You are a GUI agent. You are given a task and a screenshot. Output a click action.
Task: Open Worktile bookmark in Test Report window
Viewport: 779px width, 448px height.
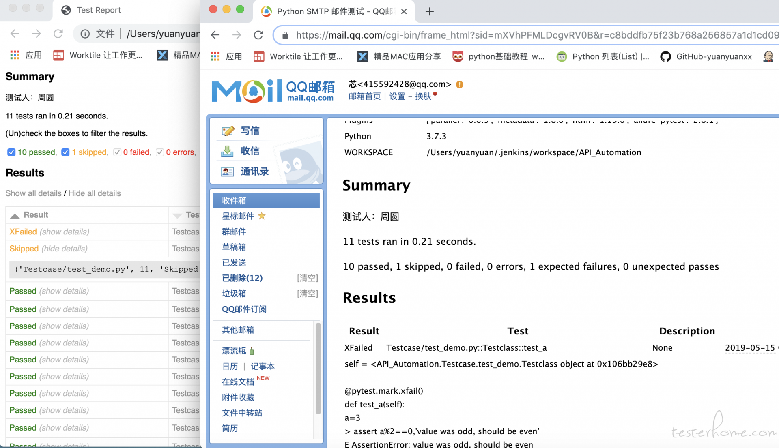click(98, 55)
